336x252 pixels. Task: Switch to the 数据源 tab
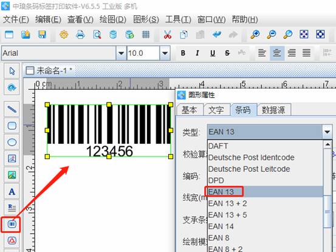[x=273, y=110]
